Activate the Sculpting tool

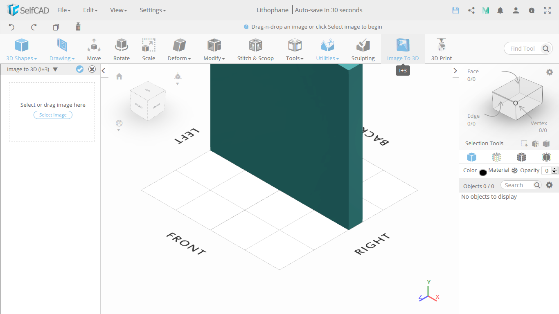(363, 48)
